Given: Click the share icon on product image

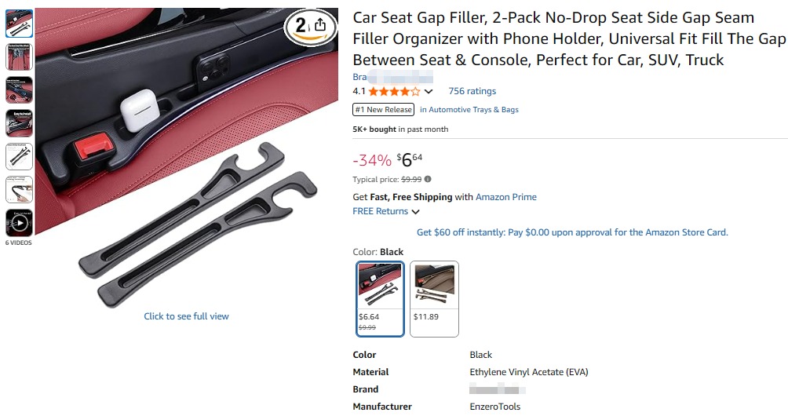Looking at the screenshot, I should pyautogui.click(x=319, y=25).
